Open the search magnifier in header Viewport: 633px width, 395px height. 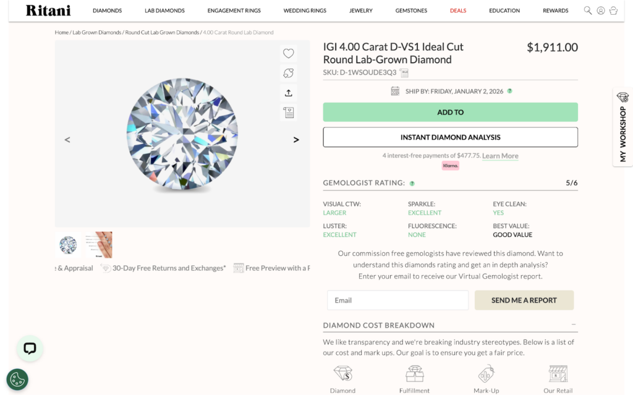pos(588,11)
